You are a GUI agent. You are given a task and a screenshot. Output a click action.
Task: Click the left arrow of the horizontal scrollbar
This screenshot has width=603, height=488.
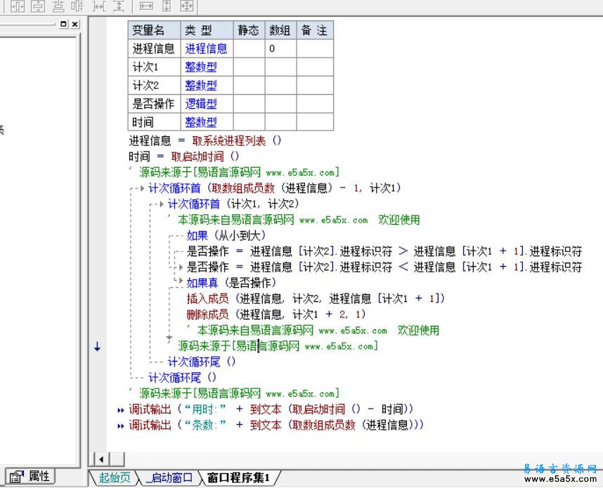[101, 459]
